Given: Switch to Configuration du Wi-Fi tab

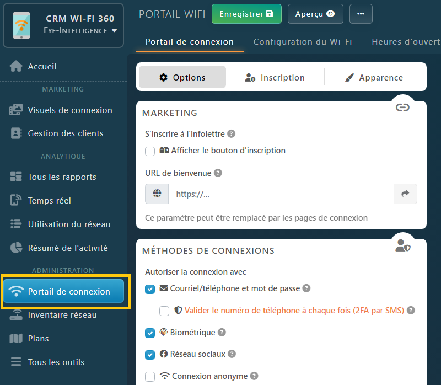Looking at the screenshot, I should click(x=303, y=42).
